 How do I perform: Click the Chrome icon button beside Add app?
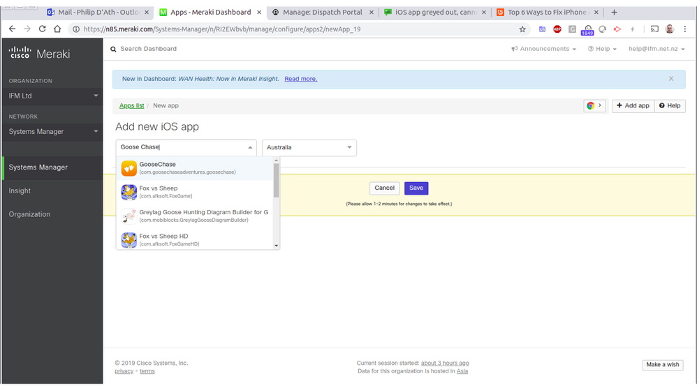tap(594, 106)
